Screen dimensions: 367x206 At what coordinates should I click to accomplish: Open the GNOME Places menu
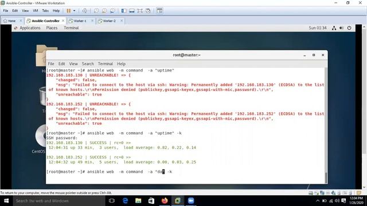coord(52,28)
